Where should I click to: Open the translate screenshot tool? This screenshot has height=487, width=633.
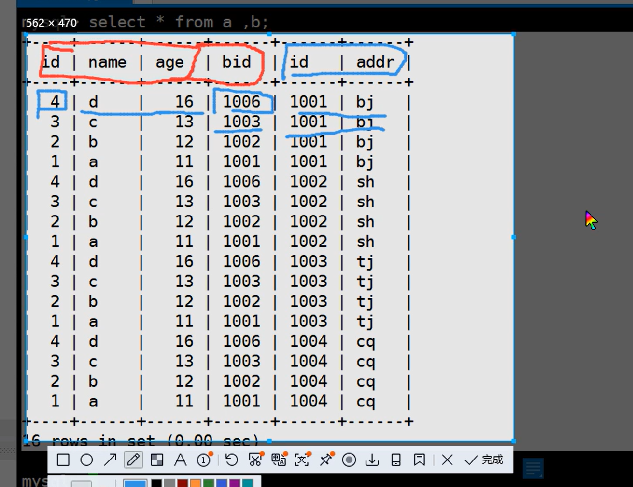click(279, 460)
